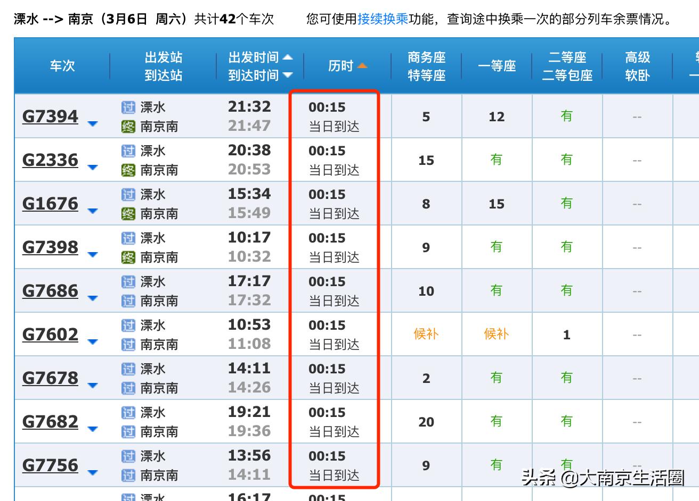Image resolution: width=699 pixels, height=501 pixels.
Task: Click the 终 badge next to 南京南 for G7398
Action: (128, 257)
